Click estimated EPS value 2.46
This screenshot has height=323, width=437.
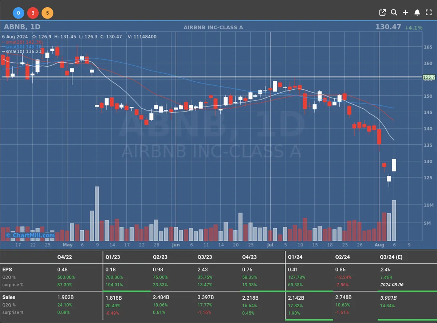385,270
